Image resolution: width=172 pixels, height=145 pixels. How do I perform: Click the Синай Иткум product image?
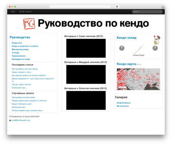[x=139, y=49]
